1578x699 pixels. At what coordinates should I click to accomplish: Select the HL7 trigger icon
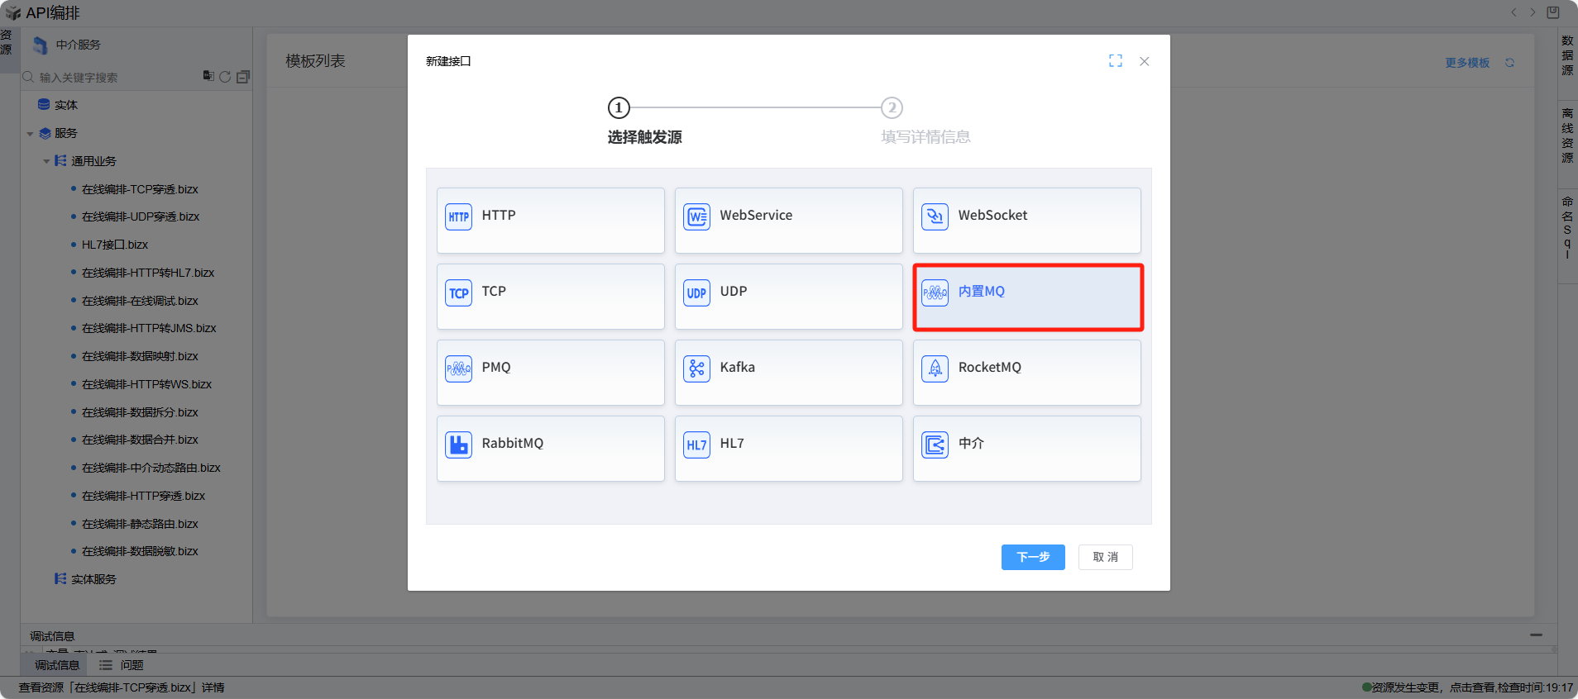tap(696, 445)
